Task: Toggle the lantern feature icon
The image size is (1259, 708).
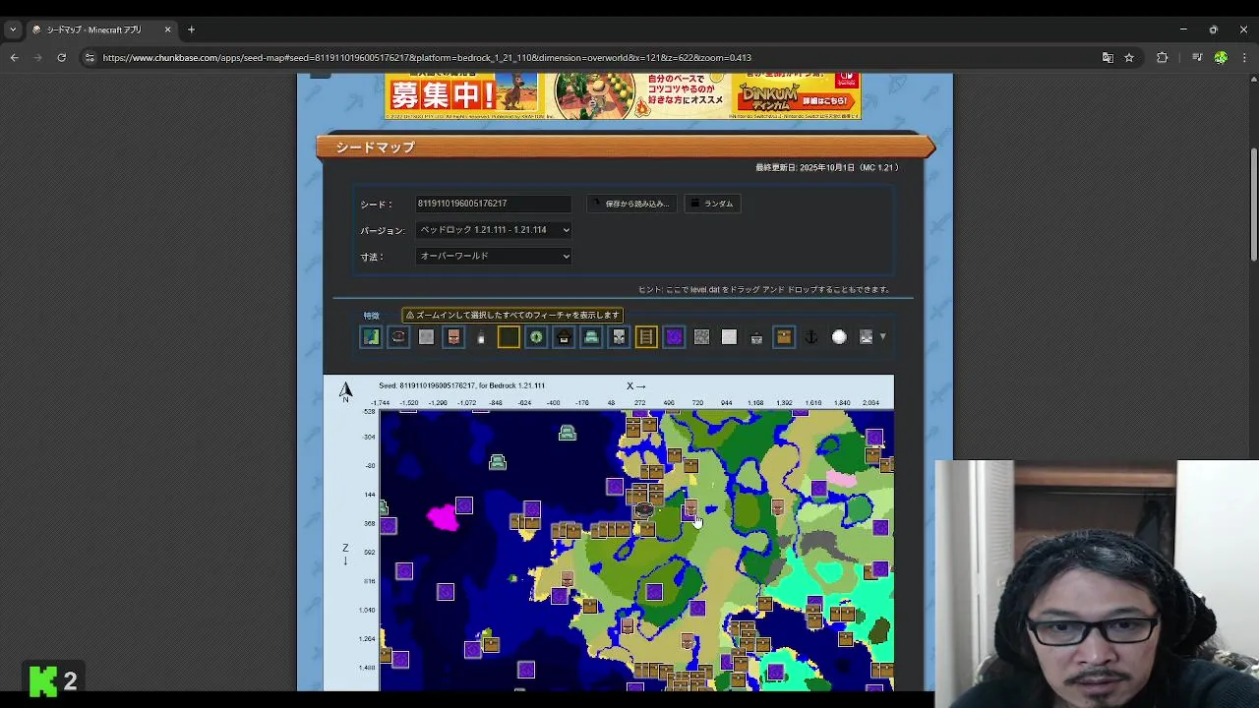Action: pyautogui.click(x=481, y=337)
